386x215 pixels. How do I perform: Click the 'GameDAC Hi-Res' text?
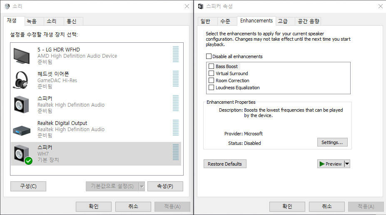click(57, 80)
